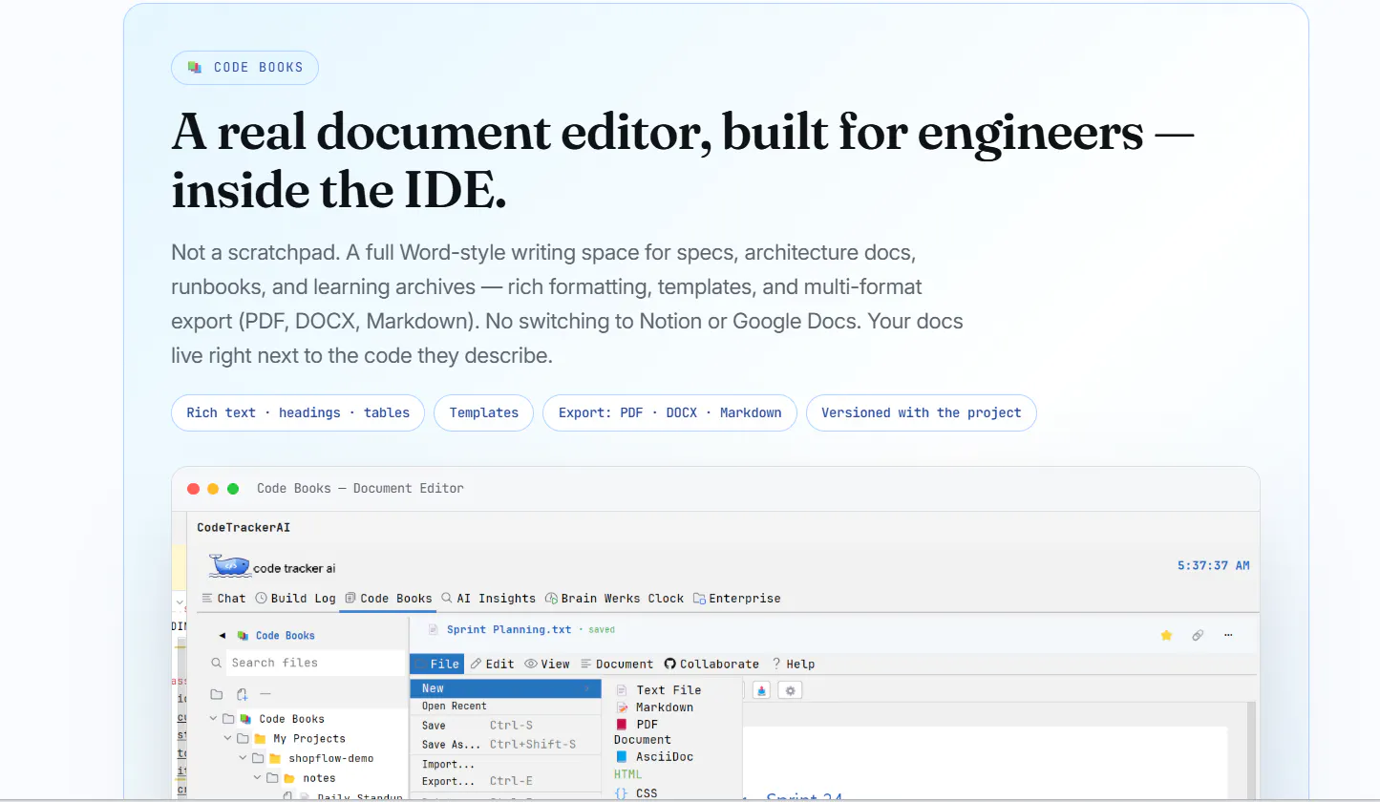
Task: Collapse the shopflow-demo folder chevron
Action: tap(243, 759)
